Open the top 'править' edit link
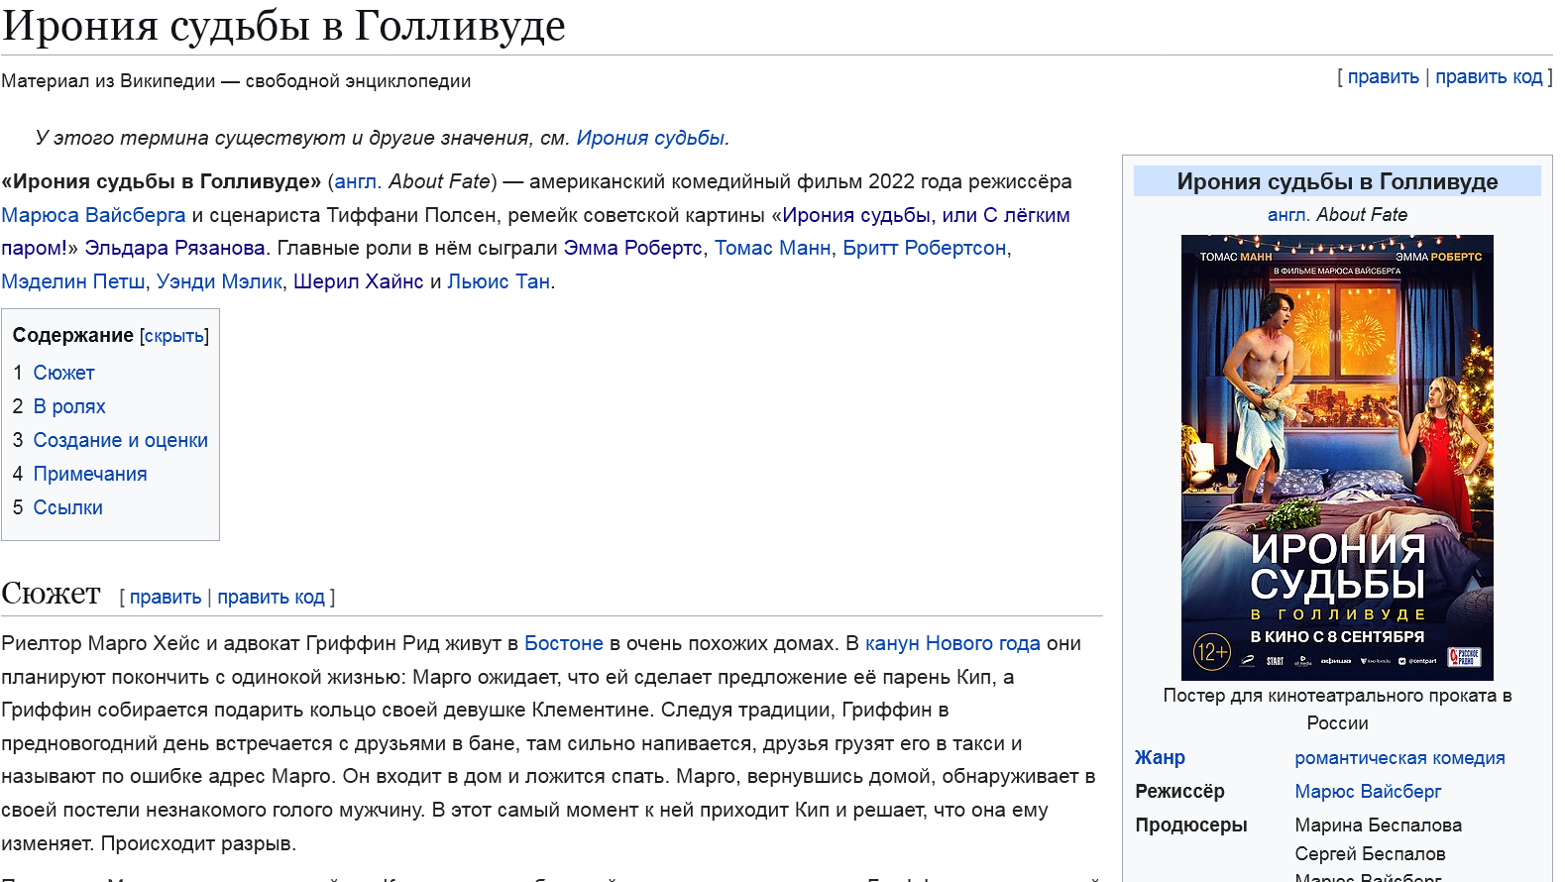1565x882 pixels. coord(1383,77)
